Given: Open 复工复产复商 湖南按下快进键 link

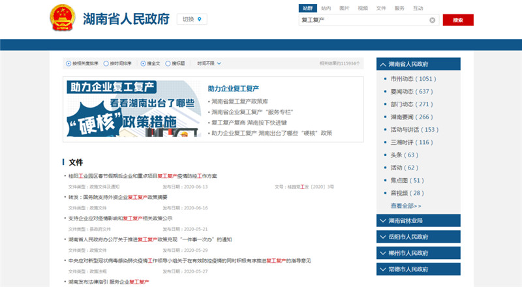Looking at the screenshot, I should (x=249, y=123).
